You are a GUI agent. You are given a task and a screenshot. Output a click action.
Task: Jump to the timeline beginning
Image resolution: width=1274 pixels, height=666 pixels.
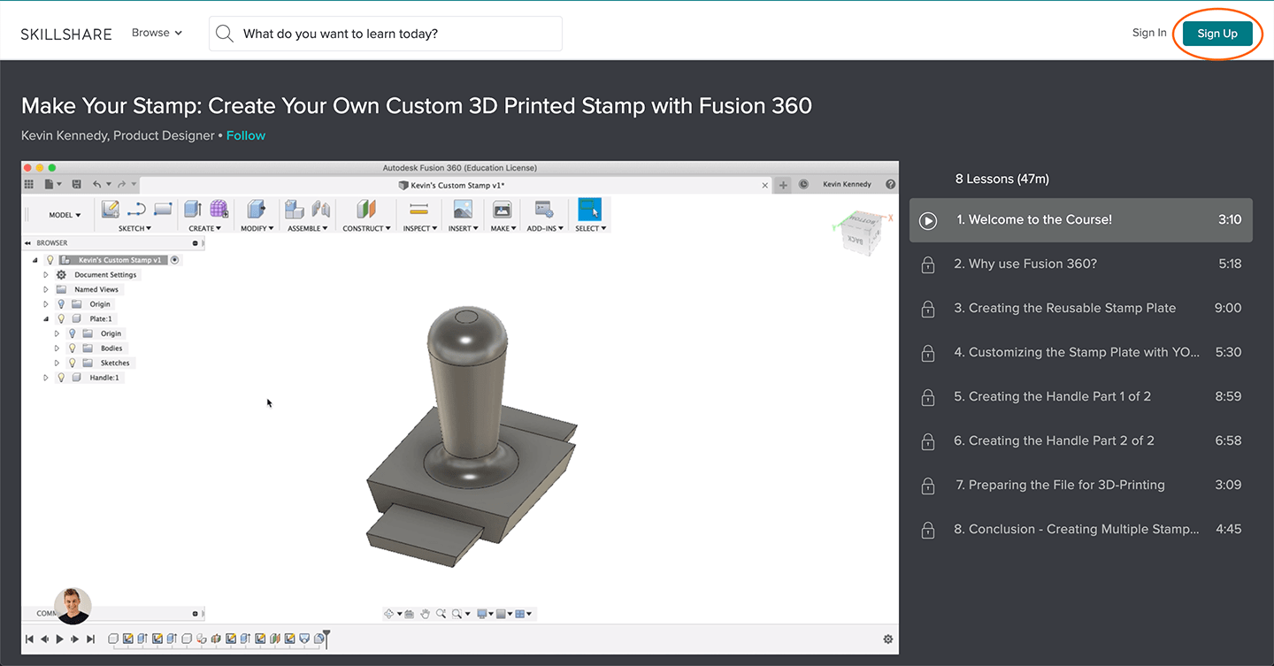pyautogui.click(x=29, y=639)
